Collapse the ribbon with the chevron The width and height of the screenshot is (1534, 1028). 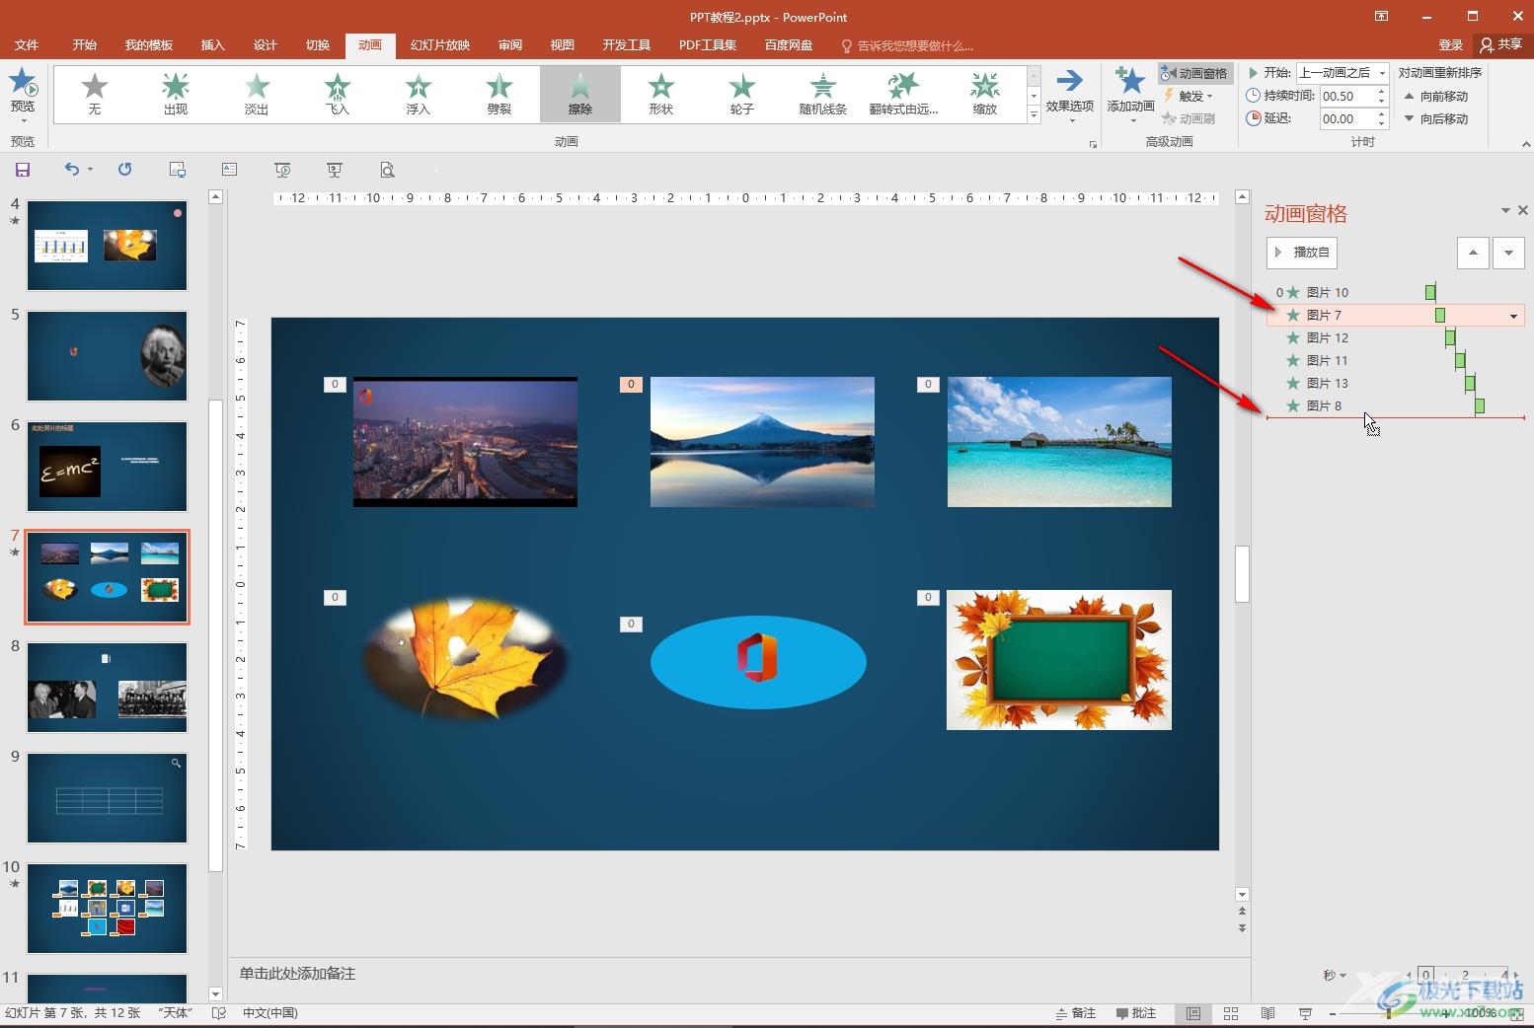1525,144
